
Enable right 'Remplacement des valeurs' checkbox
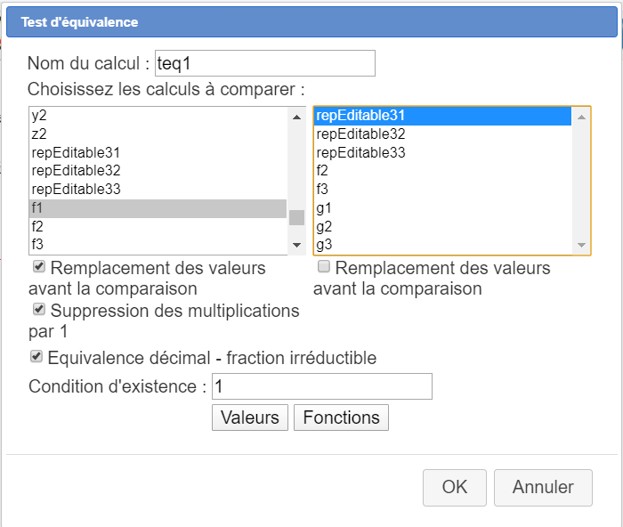[x=324, y=267]
